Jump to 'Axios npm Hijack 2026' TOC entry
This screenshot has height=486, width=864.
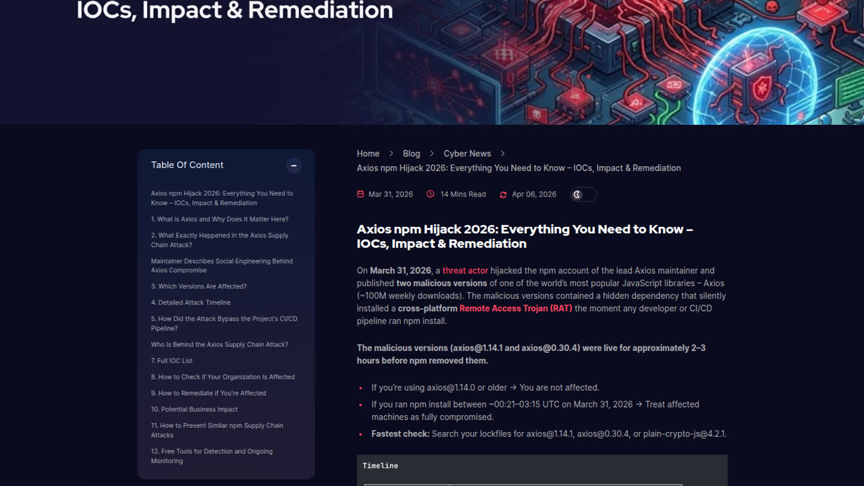point(222,198)
